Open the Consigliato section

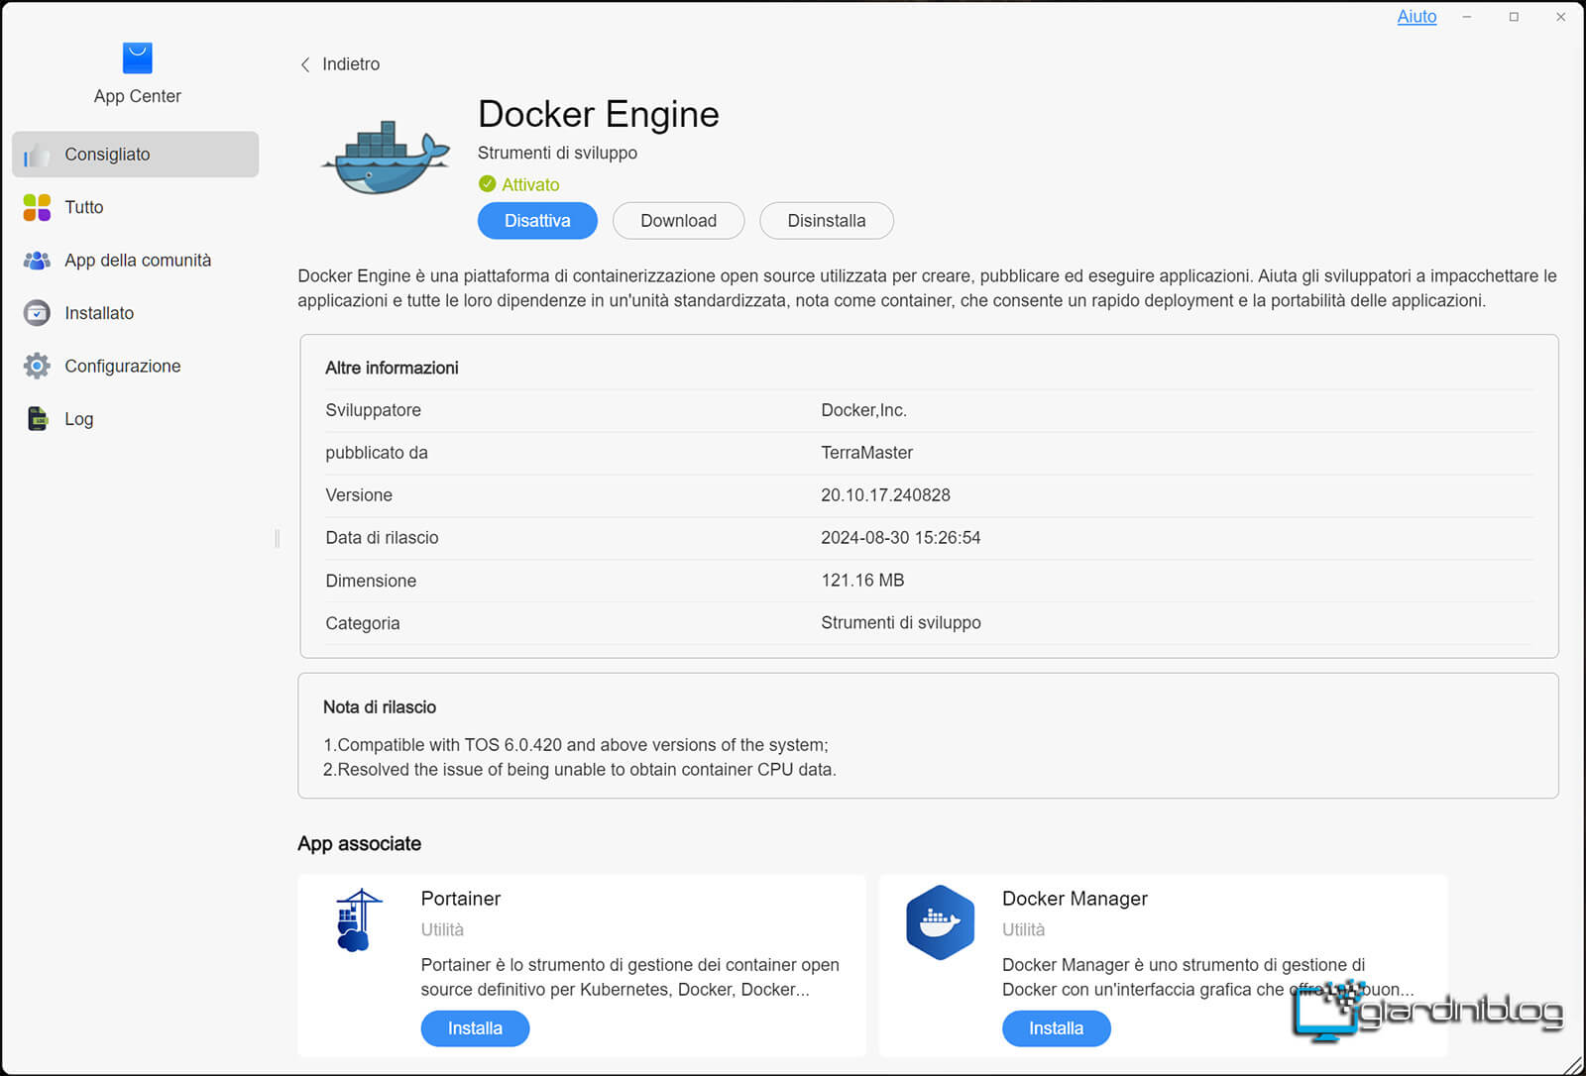136,155
